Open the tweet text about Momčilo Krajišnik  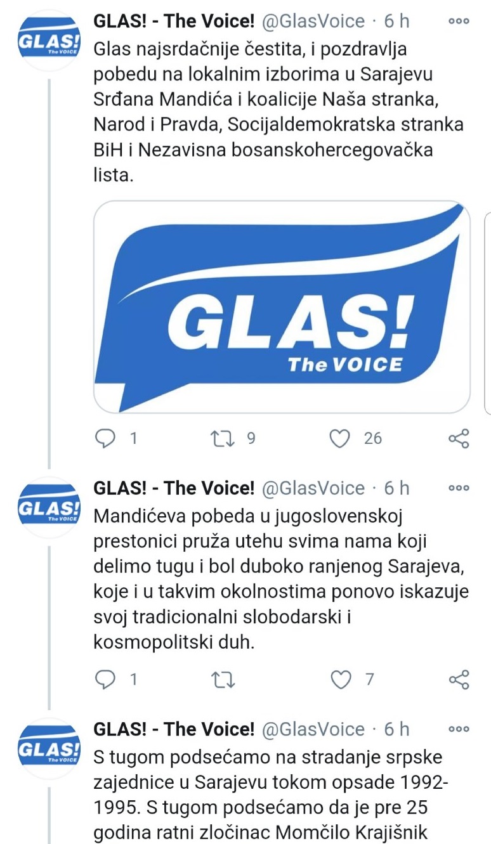273,796
